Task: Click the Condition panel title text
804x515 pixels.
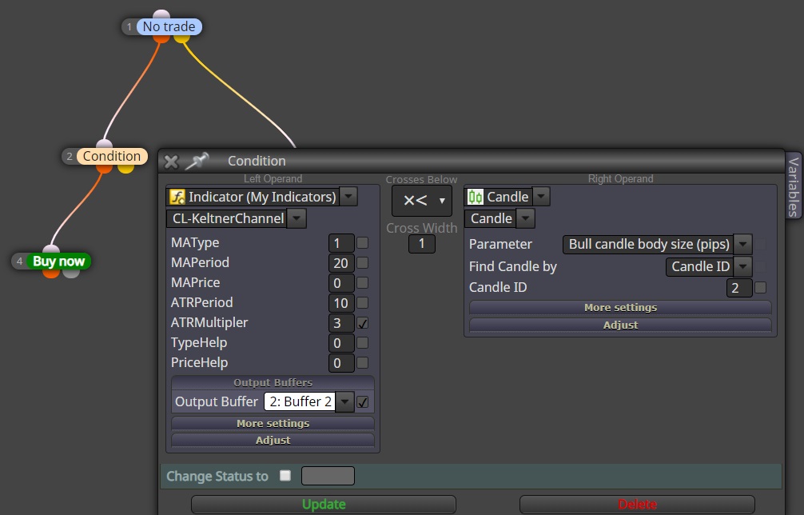Action: pyautogui.click(x=257, y=161)
